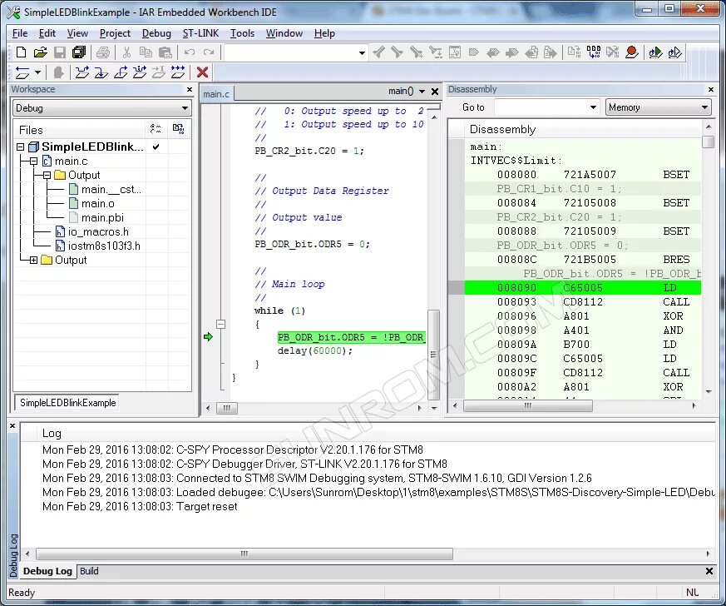Click the Open file folder icon
This screenshot has width=726, height=606.
(x=40, y=52)
